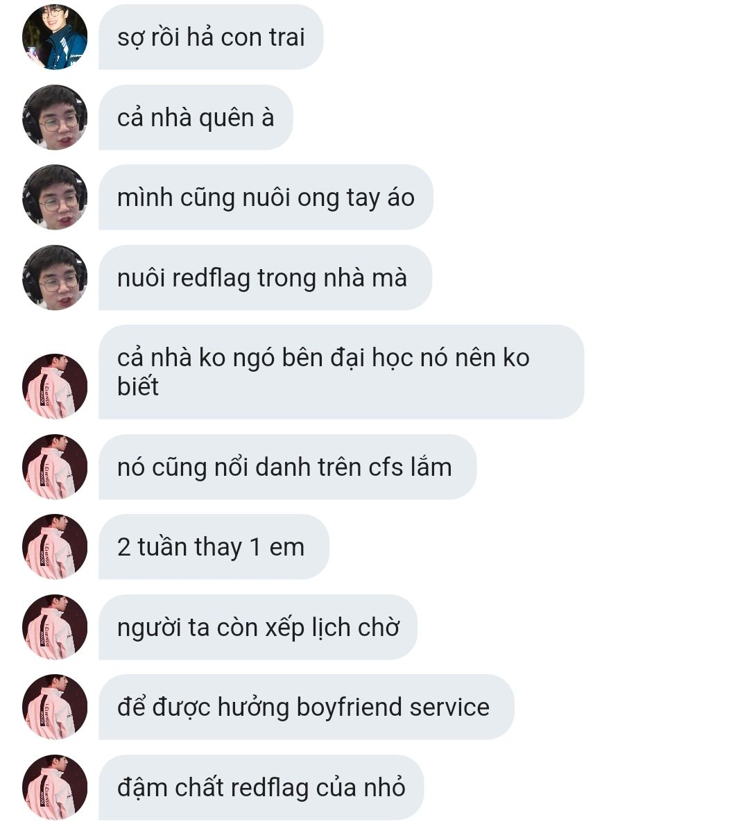
Task: Tap avatar beside "2 tuần thay 1 em"
Action: (x=55, y=547)
